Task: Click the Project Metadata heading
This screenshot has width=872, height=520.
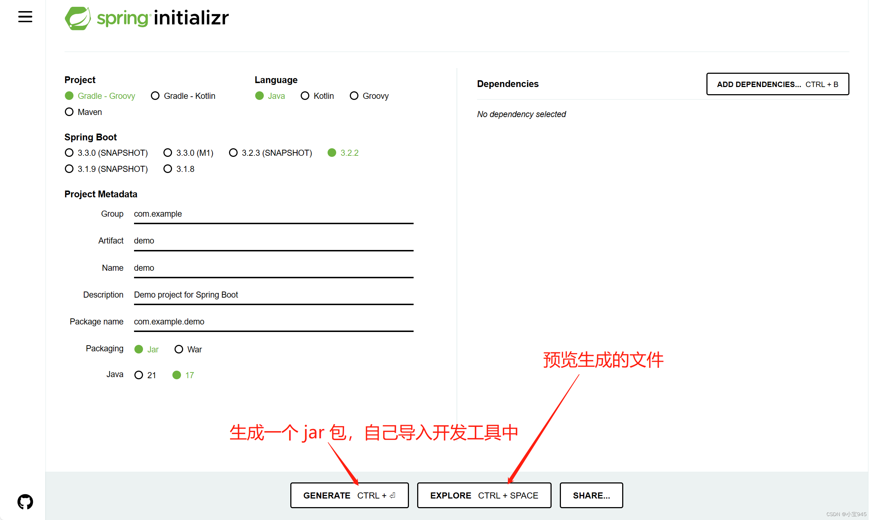Action: pos(101,194)
